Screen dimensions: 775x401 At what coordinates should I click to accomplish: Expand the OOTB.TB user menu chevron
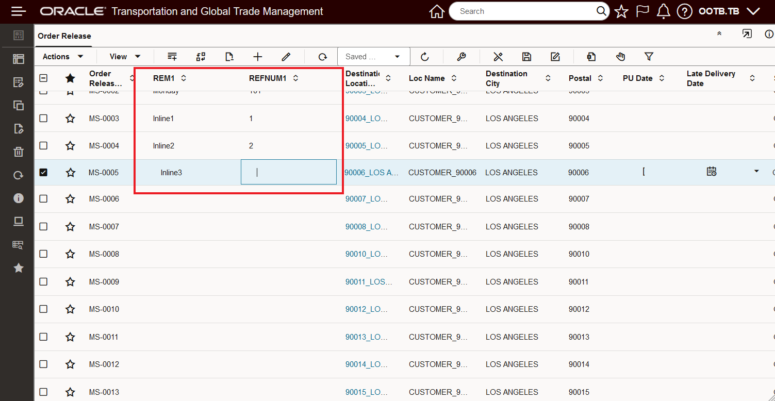(753, 11)
